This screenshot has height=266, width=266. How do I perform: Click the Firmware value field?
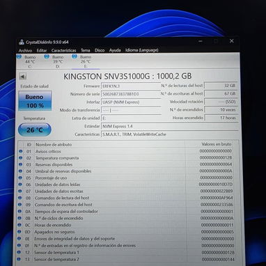[x=131, y=86]
